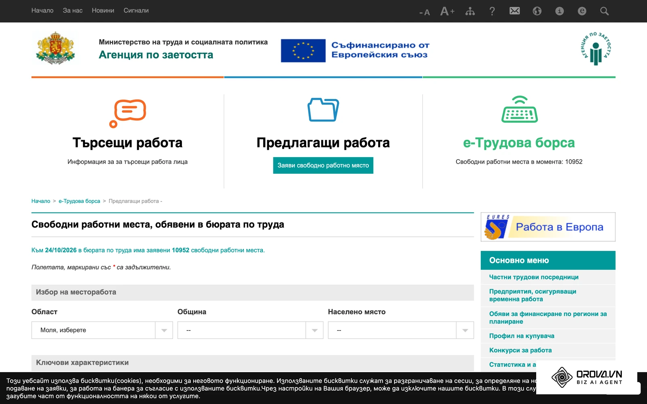Screen dimensions: 647x404
Task: Click 'Избор на месторабота' section header
Action: (253, 292)
